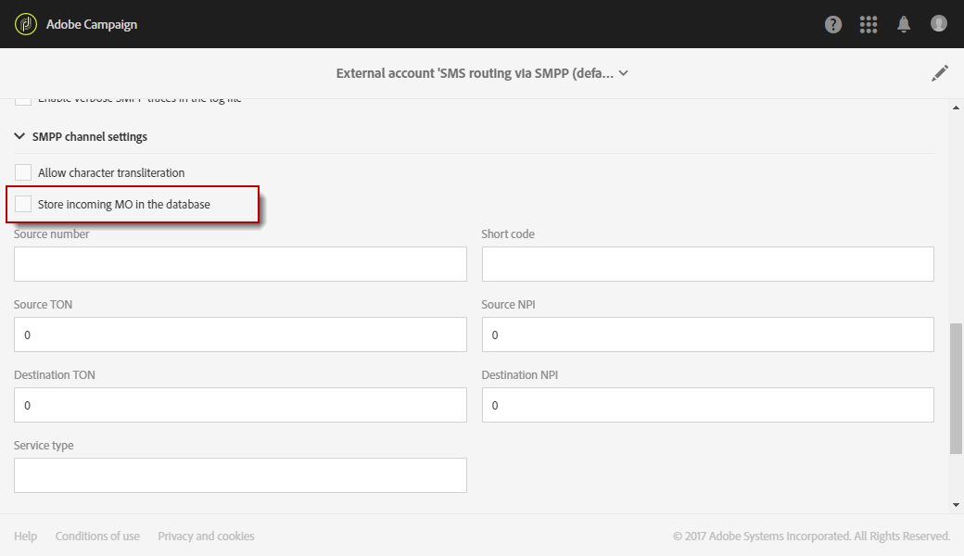Click into the Short code field
The height and width of the screenshot is (556, 964).
(x=707, y=264)
